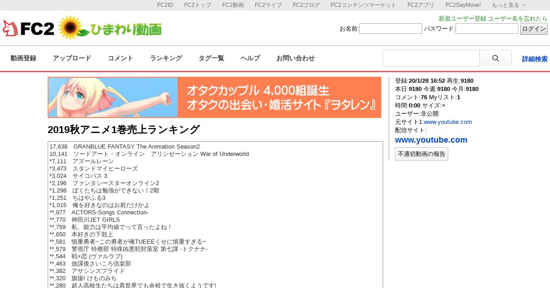The width and height of the screenshot is (550, 288).
Task: Open ヘルプ menu item
Action: point(250,59)
